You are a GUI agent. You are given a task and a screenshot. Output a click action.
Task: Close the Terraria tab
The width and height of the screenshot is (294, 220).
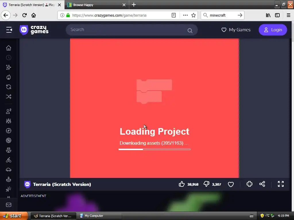pyautogui.click(x=59, y=5)
